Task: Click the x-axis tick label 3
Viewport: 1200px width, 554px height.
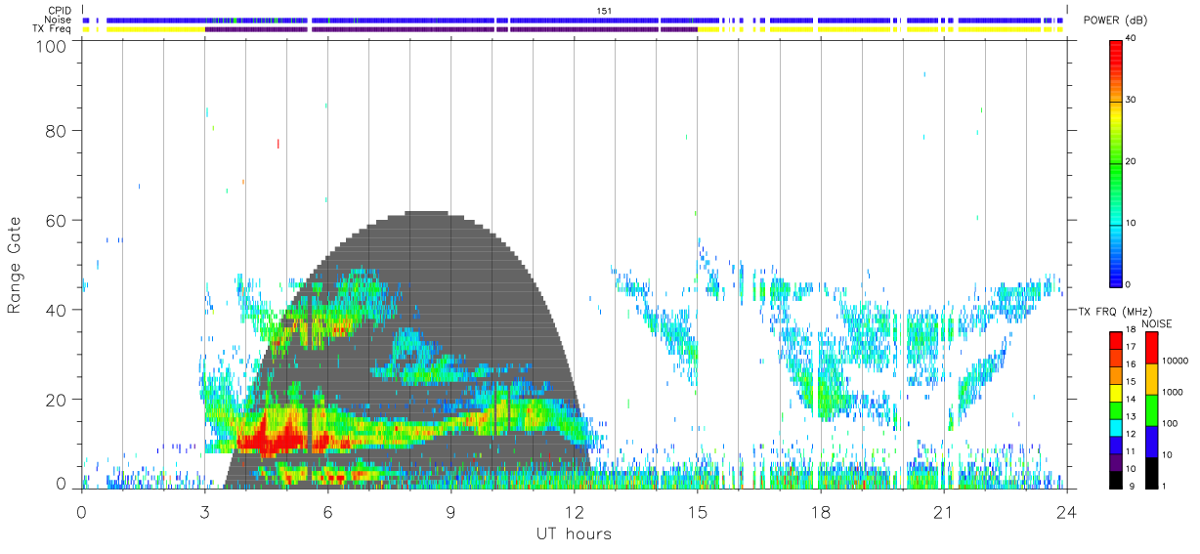Action: pyautogui.click(x=204, y=511)
